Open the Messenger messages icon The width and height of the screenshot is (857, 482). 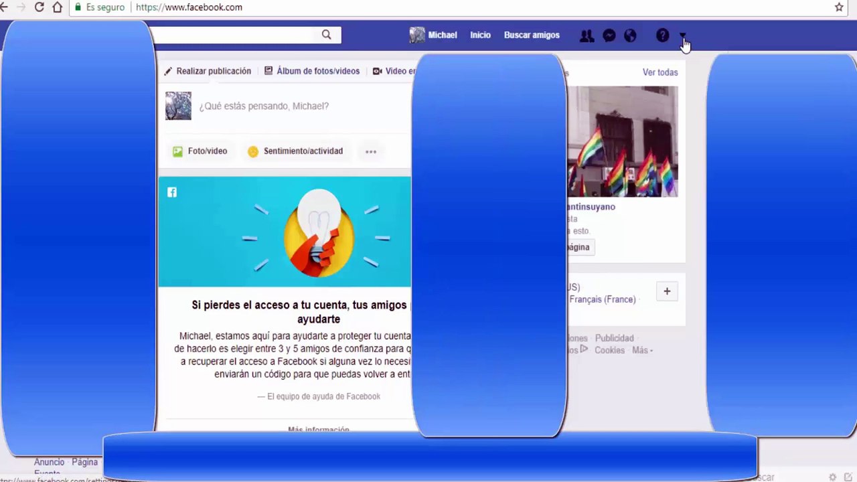click(609, 35)
